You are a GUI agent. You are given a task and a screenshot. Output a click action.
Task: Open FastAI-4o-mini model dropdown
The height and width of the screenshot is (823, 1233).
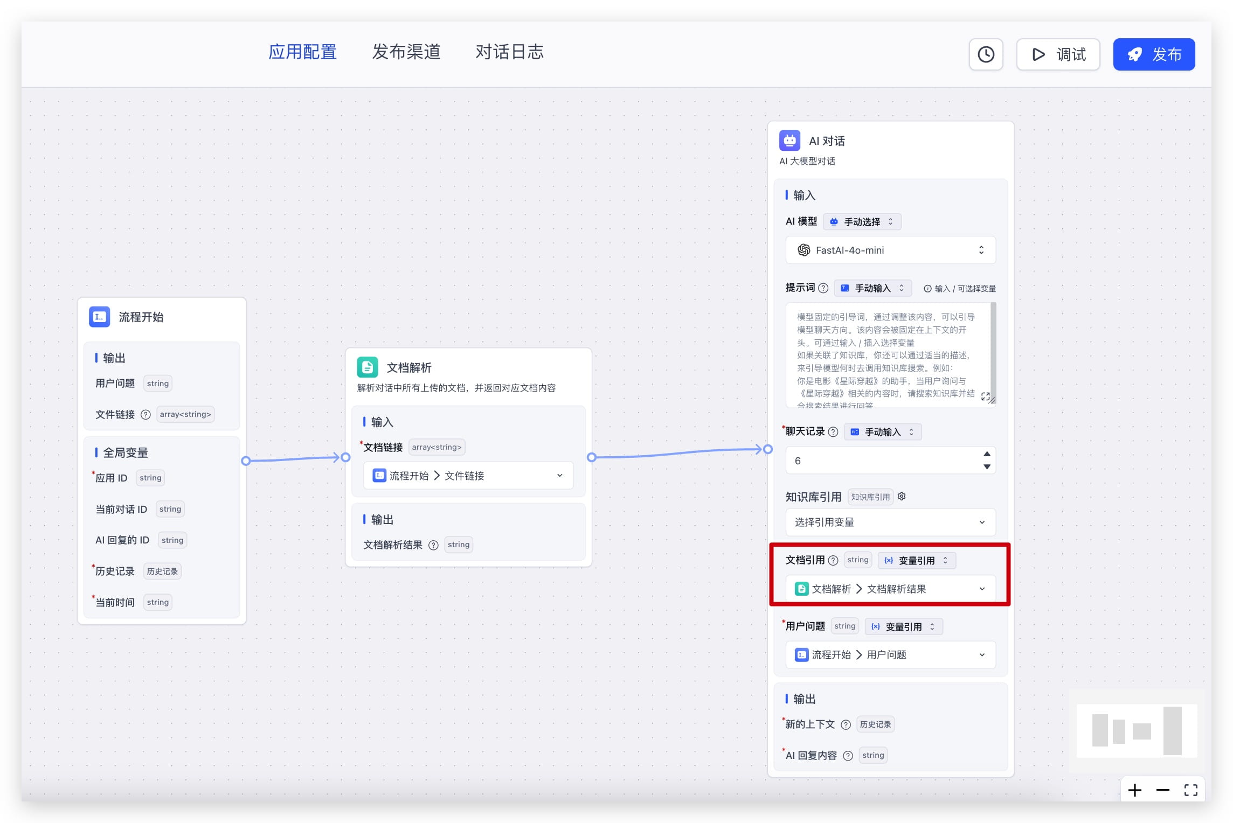pyautogui.click(x=890, y=250)
